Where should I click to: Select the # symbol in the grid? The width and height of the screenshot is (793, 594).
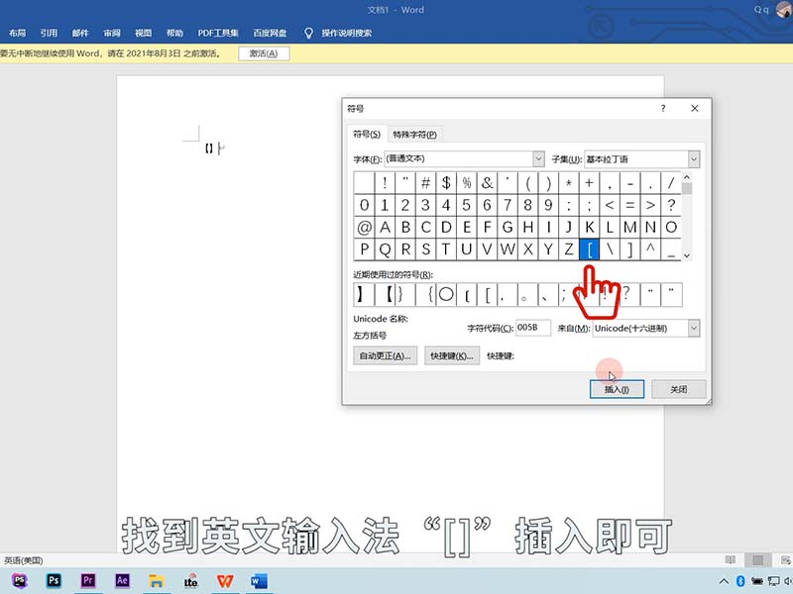(426, 183)
